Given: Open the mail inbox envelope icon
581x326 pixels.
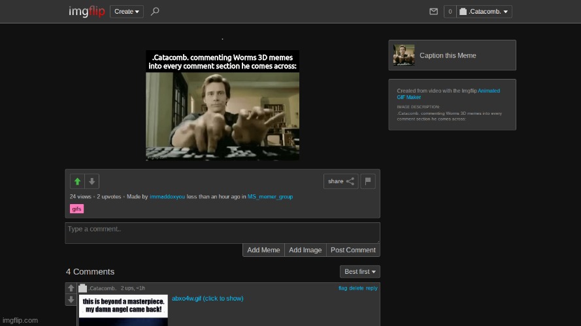Looking at the screenshot, I should pos(433,12).
